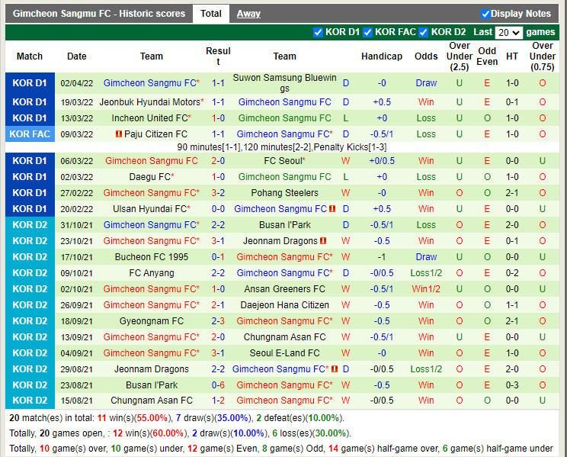The image size is (567, 457).
Task: Uncheck the KOR D1 league filter
Action: click(318, 32)
